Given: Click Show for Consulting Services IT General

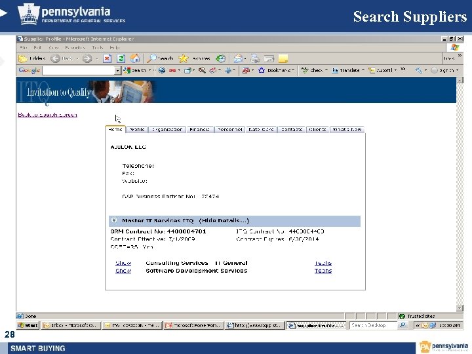Looking at the screenshot, I should 123,263.
